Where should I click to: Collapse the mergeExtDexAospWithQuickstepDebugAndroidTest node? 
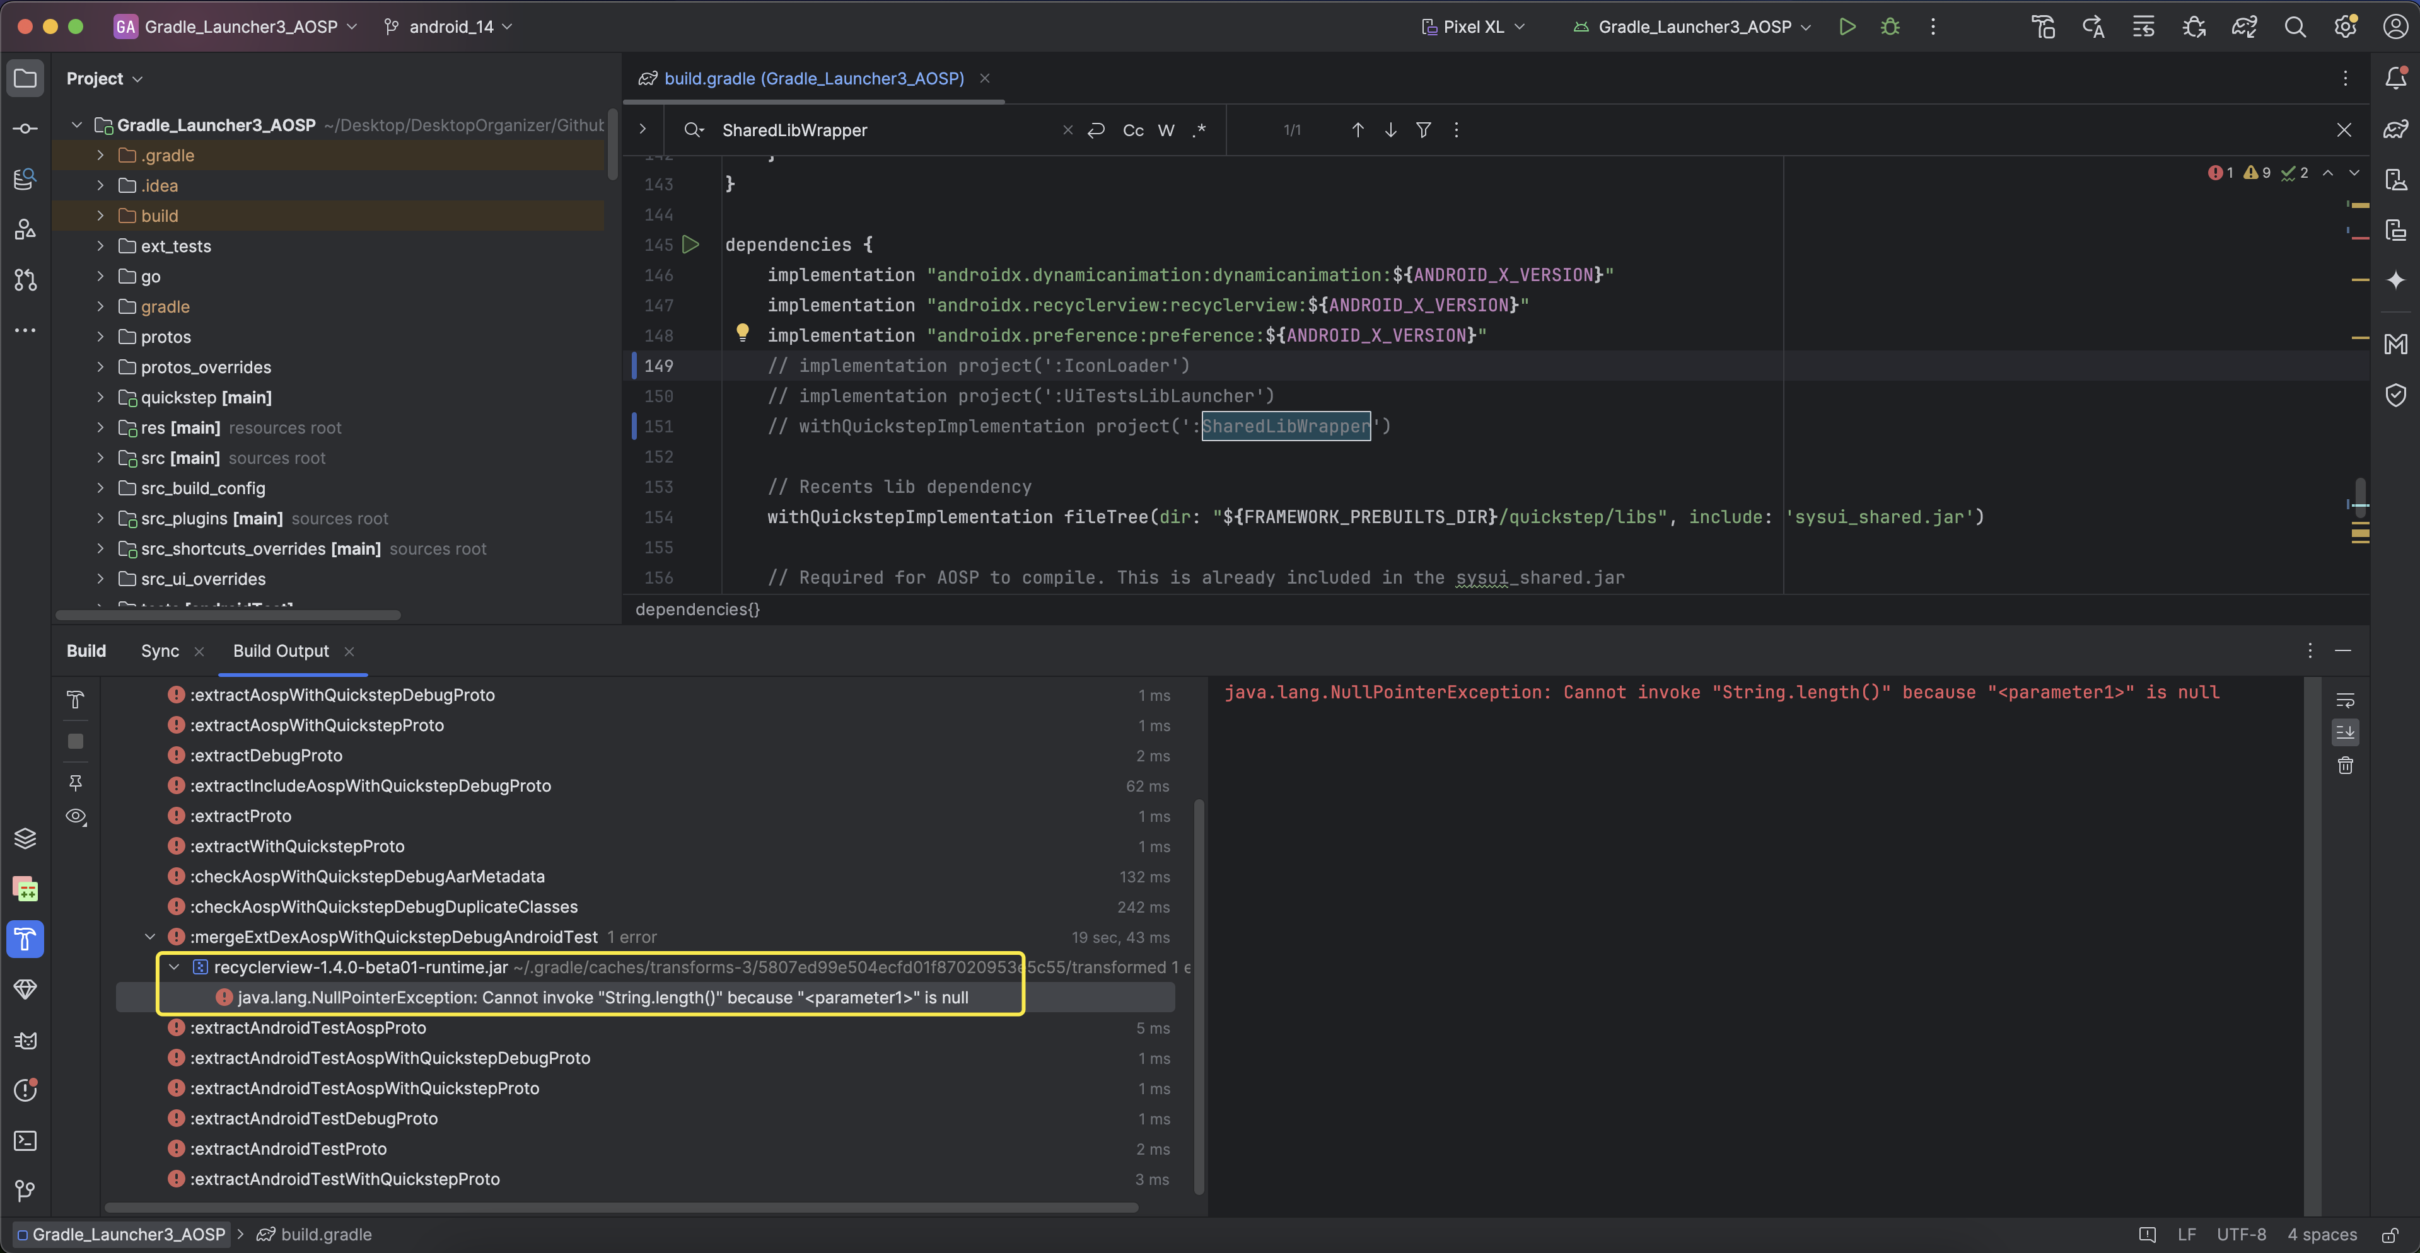click(150, 937)
